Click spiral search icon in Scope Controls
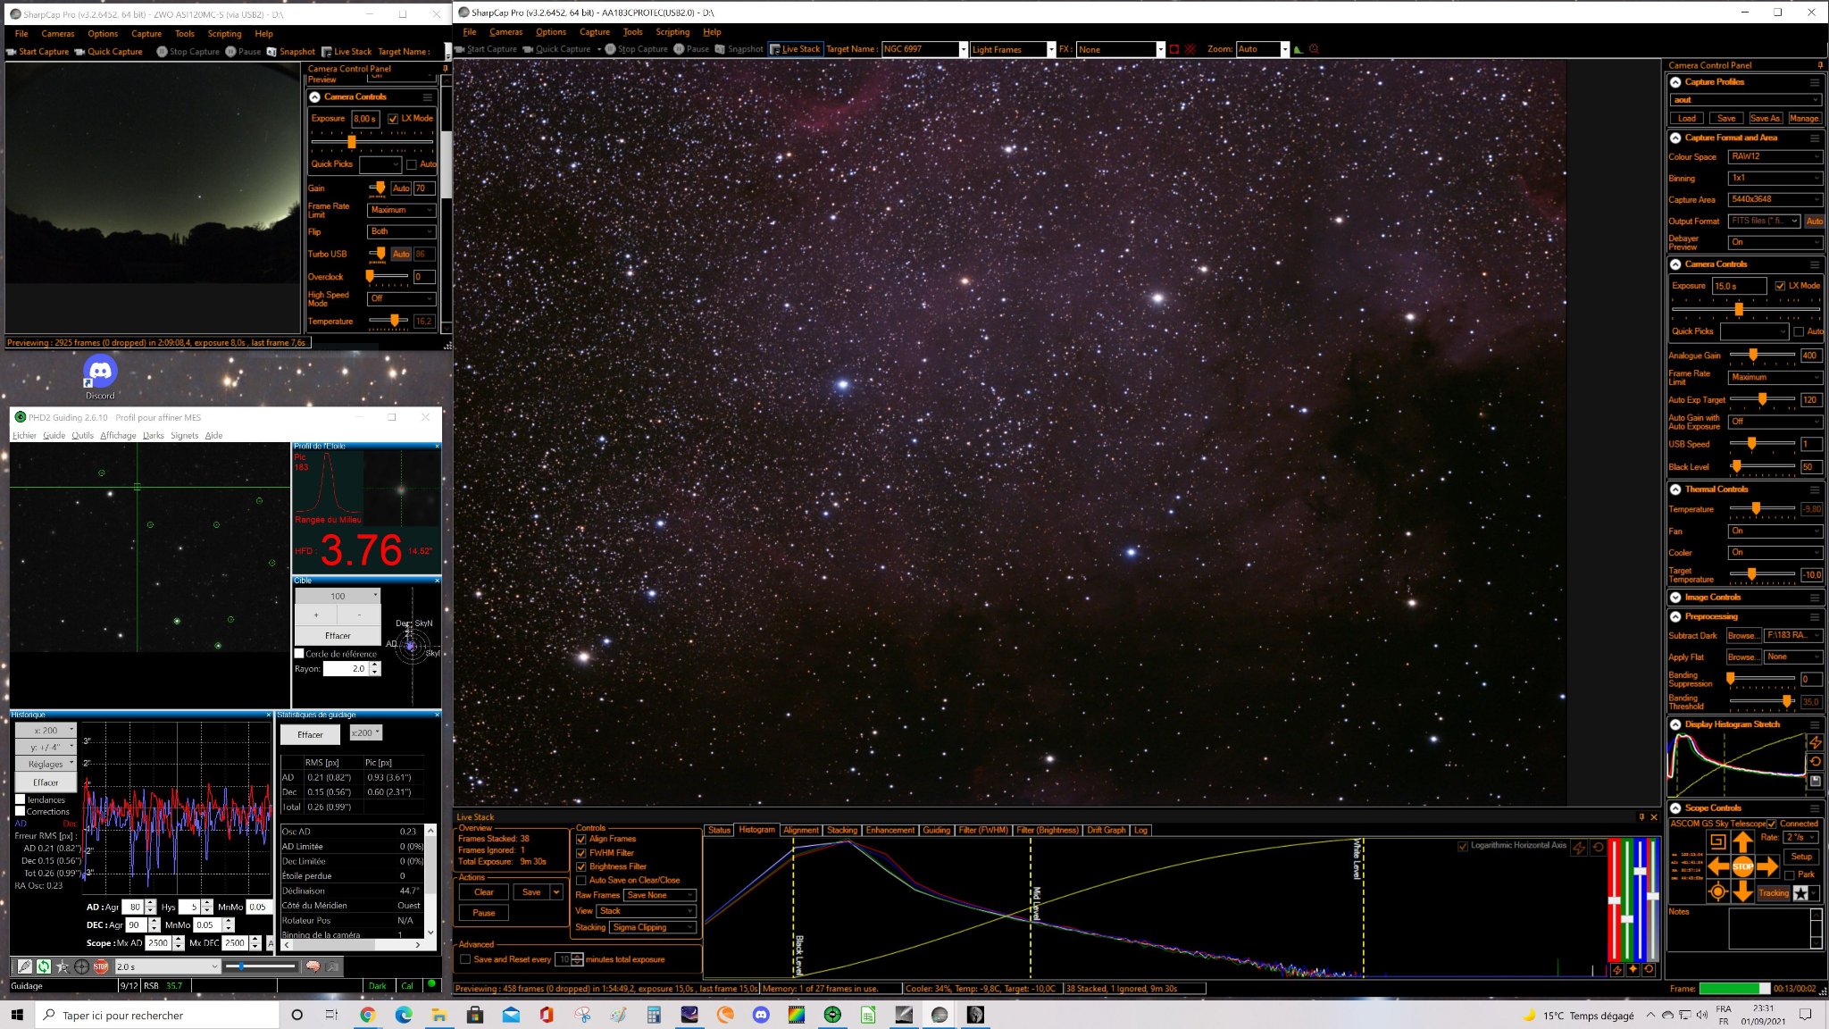This screenshot has width=1829, height=1029. [1717, 841]
